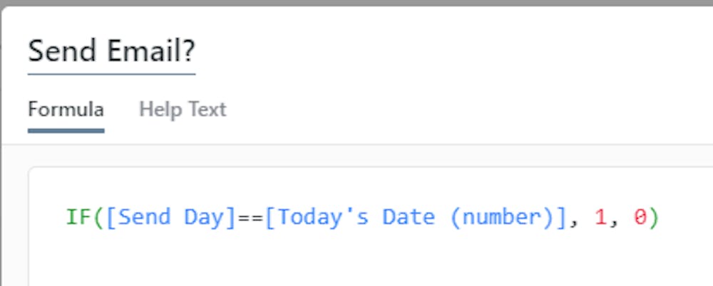This screenshot has width=713, height=286.
Task: Click the green opening parenthesis after IF
Action: tap(98, 218)
